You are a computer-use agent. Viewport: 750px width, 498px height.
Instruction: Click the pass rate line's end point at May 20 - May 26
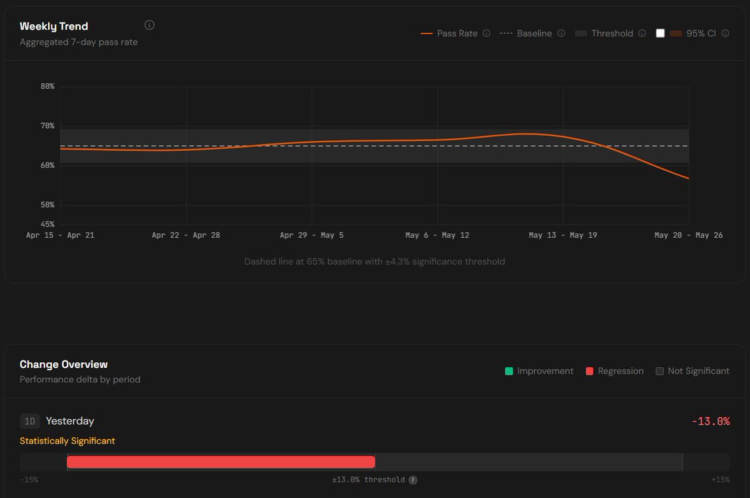click(x=689, y=178)
